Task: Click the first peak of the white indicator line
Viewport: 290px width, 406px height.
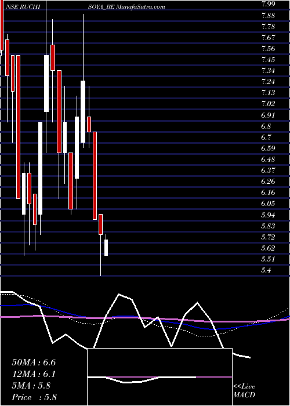Action: pos(119,295)
